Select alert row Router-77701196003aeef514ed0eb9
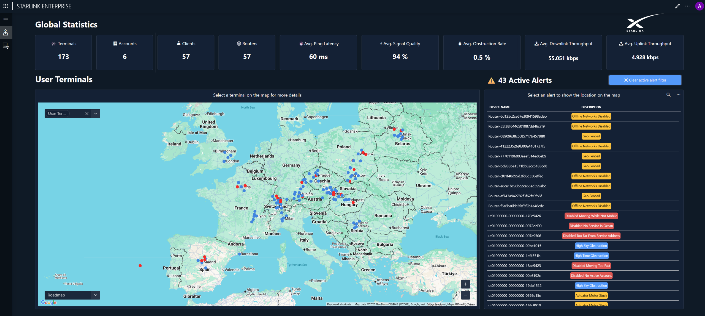Screen dimensions: 705x316 (583, 156)
